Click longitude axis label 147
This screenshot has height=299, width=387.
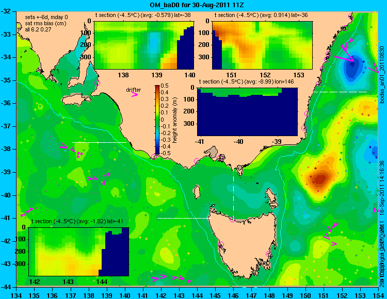(x=251, y=294)
